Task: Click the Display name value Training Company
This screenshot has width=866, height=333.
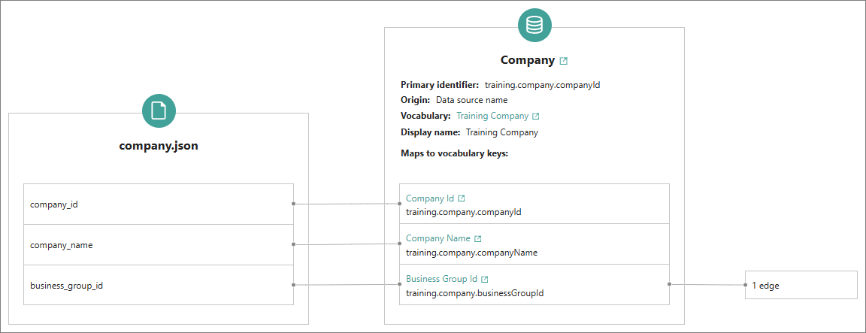Action: tap(502, 132)
